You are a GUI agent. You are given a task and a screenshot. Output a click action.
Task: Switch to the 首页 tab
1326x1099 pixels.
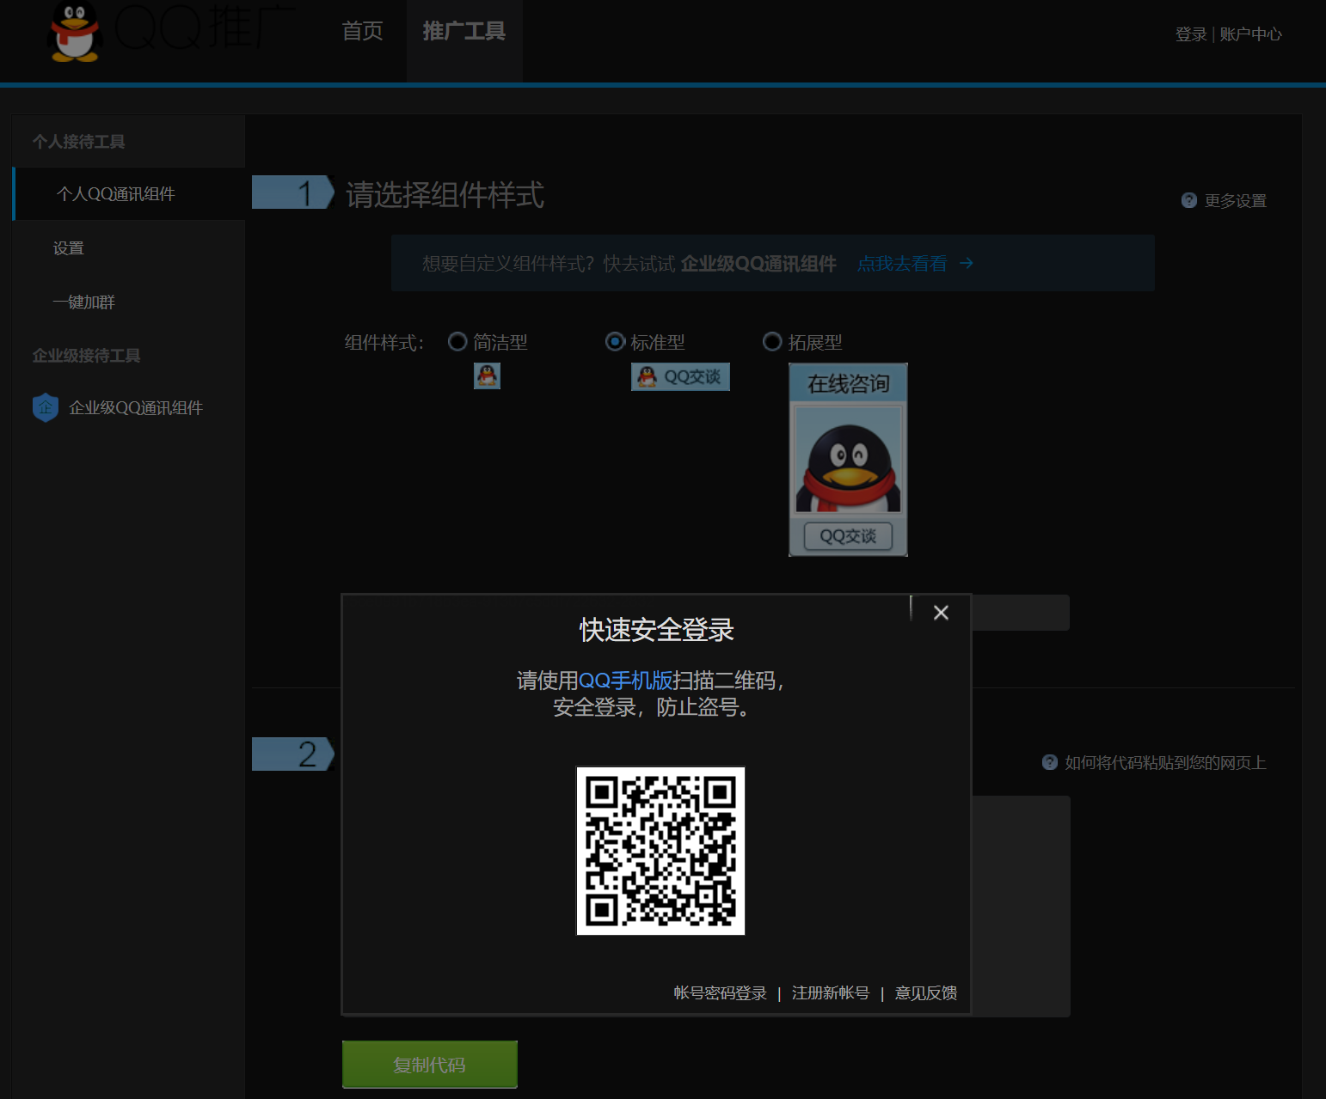coord(362,32)
